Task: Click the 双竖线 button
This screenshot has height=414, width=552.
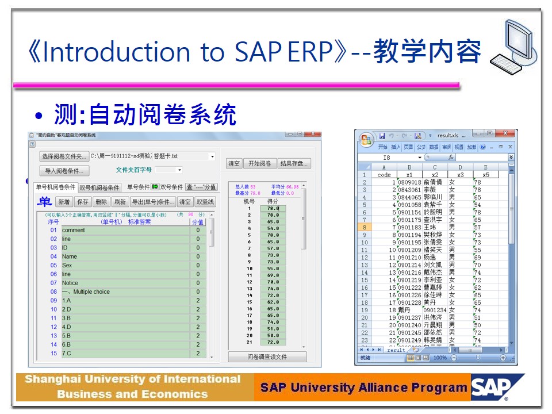Action: 205,202
